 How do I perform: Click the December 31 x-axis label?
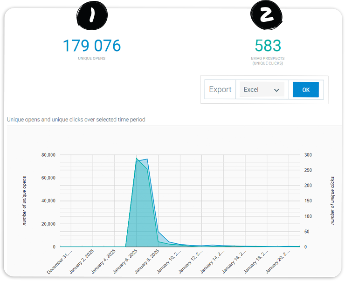coord(60,263)
